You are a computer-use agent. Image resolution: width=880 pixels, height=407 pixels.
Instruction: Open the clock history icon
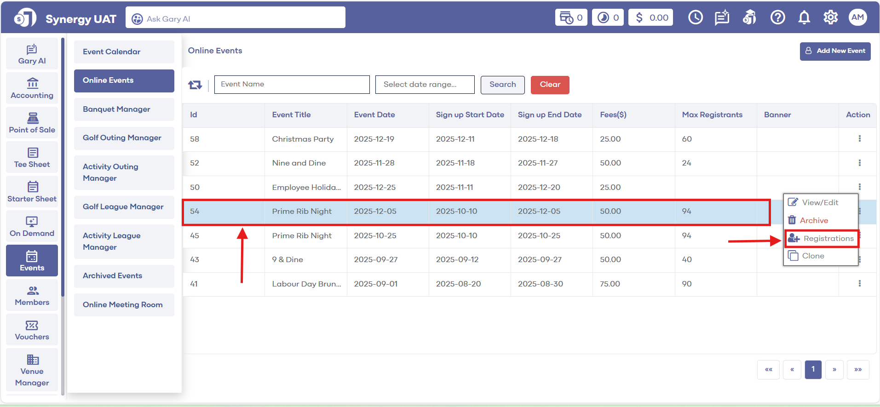(695, 17)
